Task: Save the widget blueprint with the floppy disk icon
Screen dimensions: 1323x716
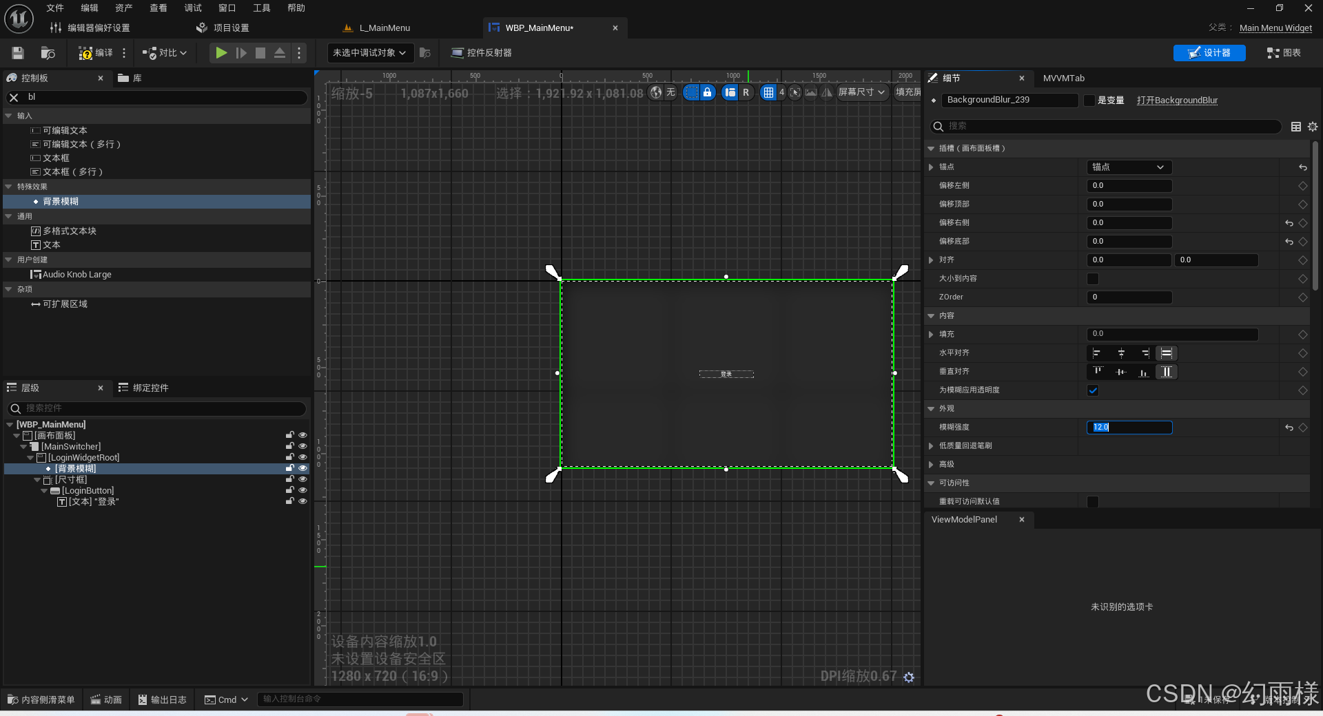Action: point(18,53)
